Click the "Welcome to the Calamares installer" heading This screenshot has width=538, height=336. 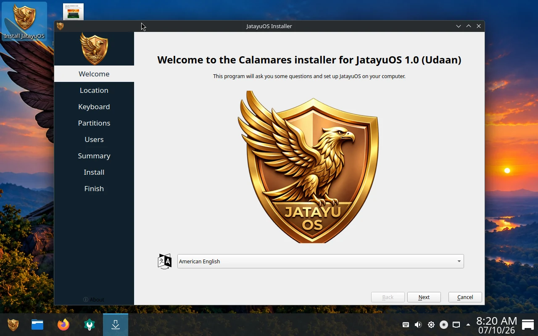coord(309,60)
